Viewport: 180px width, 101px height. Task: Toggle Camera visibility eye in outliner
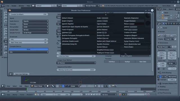(x=171, y=15)
